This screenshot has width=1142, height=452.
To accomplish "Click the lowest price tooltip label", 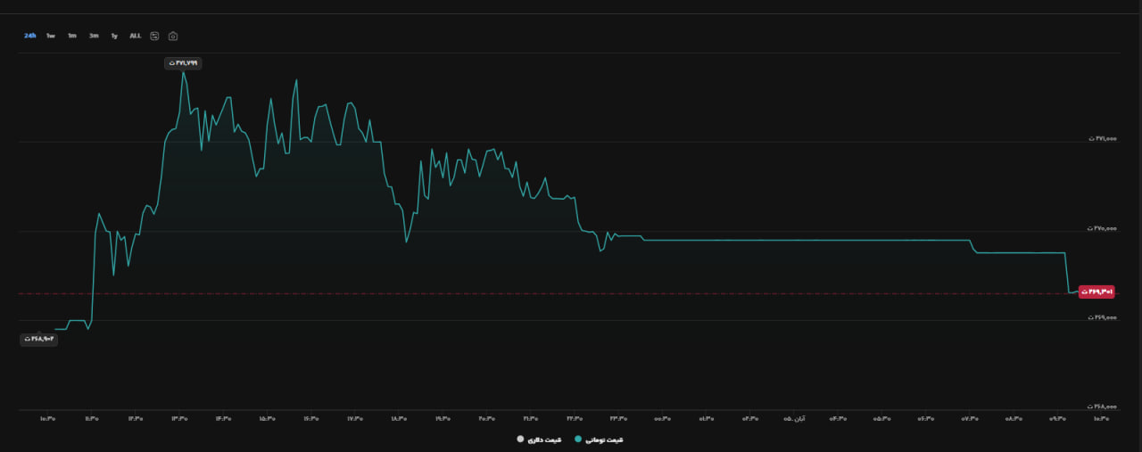I will (39, 339).
